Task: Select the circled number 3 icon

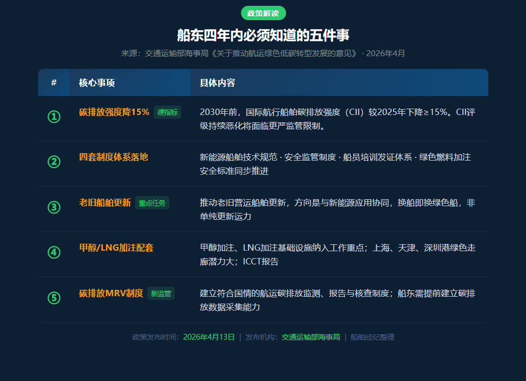Action: (54, 207)
